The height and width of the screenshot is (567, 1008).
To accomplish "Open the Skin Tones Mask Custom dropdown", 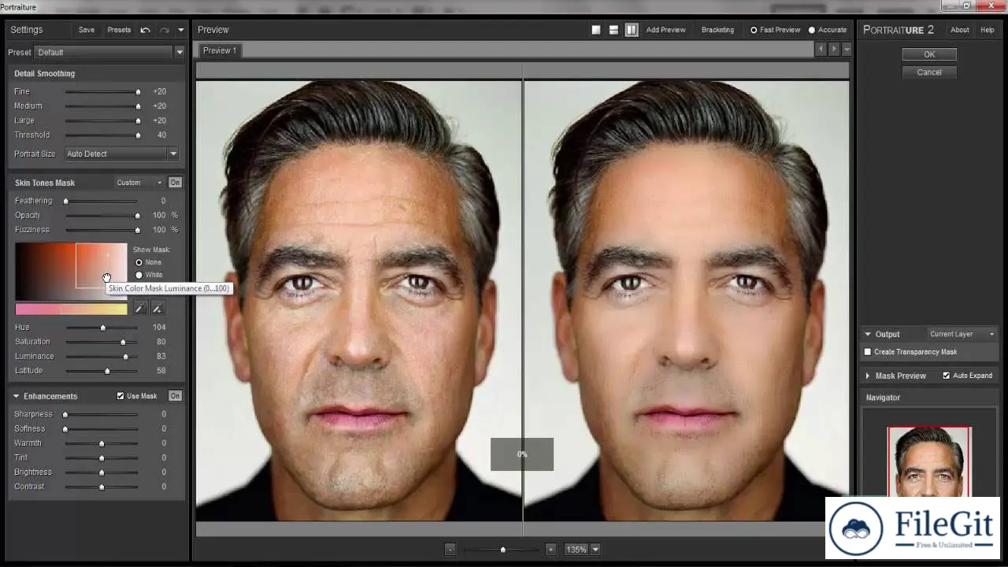I will pyautogui.click(x=139, y=183).
